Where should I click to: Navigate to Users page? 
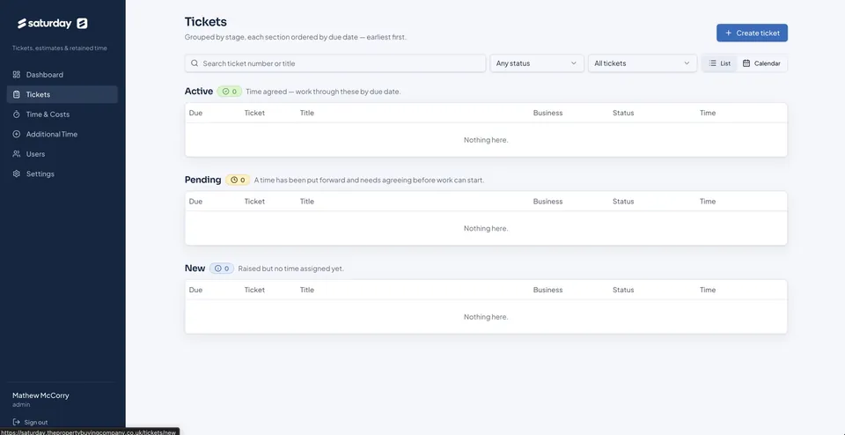(x=62, y=154)
